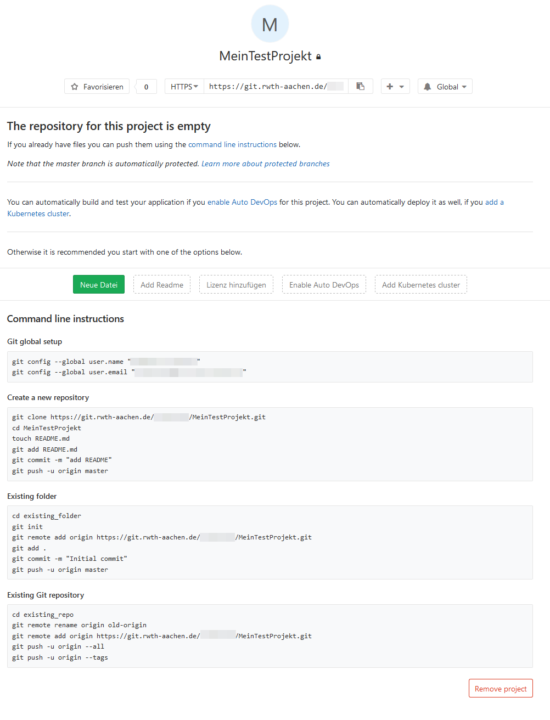Switch clone protocol via HTTPS dropdown
The width and height of the screenshot is (550, 720).
pyautogui.click(x=184, y=87)
